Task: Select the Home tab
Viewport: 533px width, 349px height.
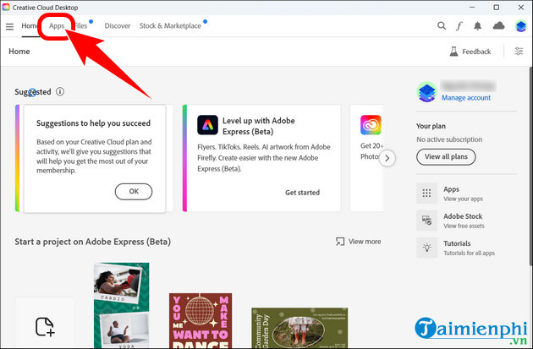Action: [x=30, y=26]
